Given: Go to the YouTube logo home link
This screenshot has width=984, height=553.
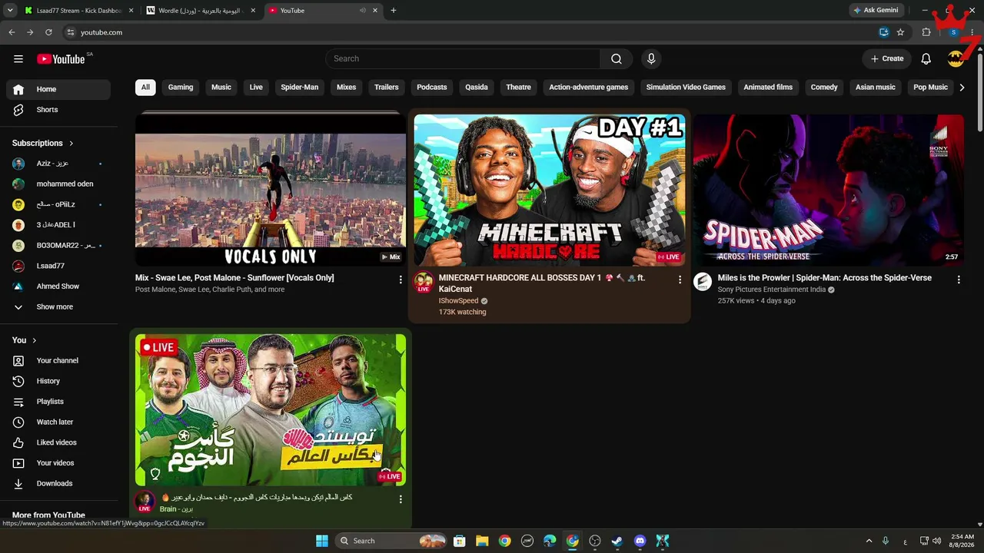Looking at the screenshot, I should (x=61, y=59).
